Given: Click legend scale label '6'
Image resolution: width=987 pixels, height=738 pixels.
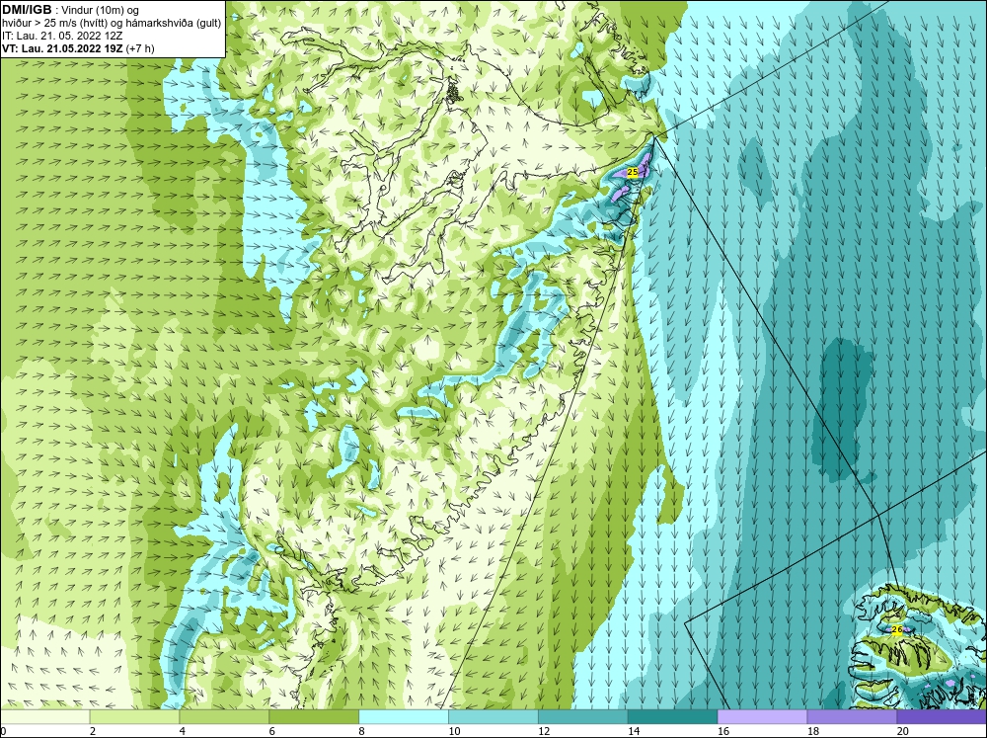Looking at the screenshot, I should coord(272,731).
